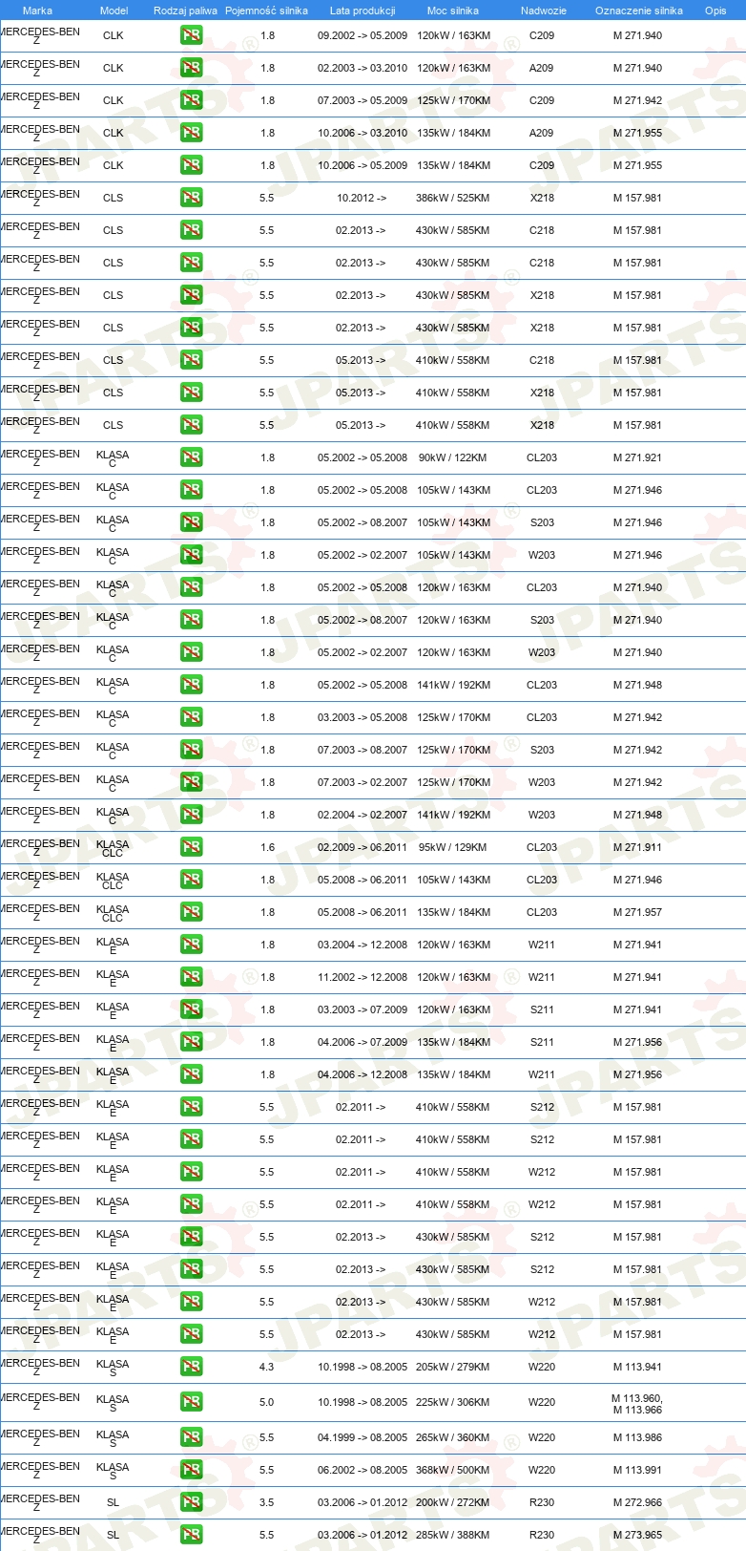Click power value 205kW / 279KM
The width and height of the screenshot is (746, 1551).
click(x=452, y=1368)
